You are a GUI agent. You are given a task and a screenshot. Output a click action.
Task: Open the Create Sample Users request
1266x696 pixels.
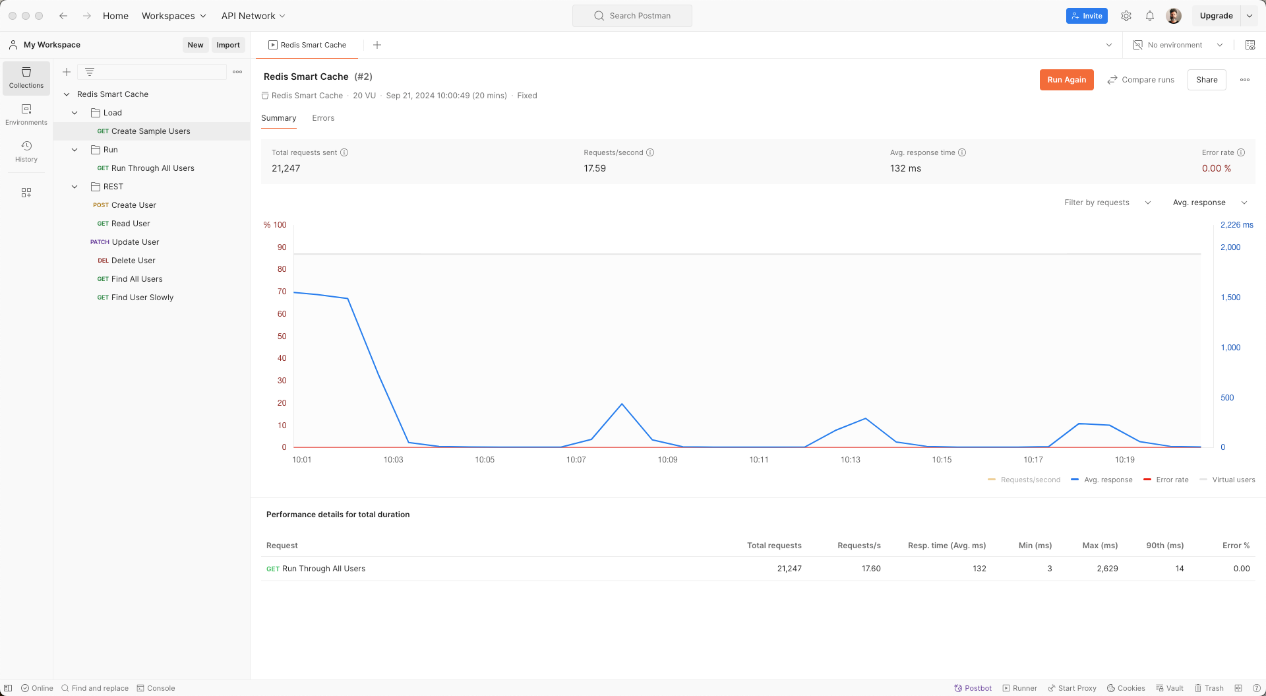(x=152, y=131)
